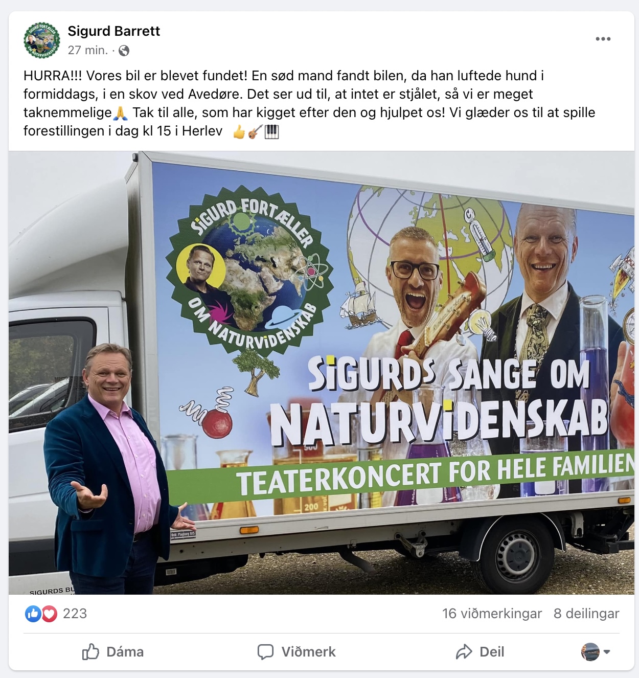Show the 223 reactions list
This screenshot has height=678, width=639.
pos(75,614)
